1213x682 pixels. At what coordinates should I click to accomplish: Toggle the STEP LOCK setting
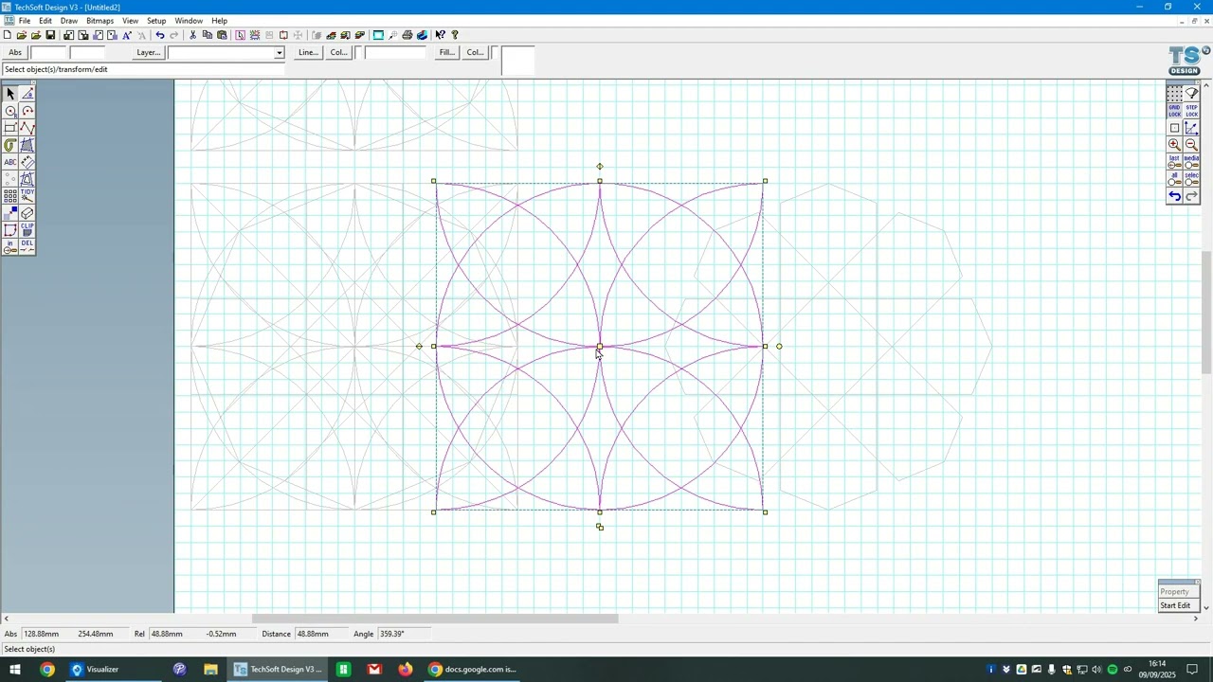[1192, 111]
